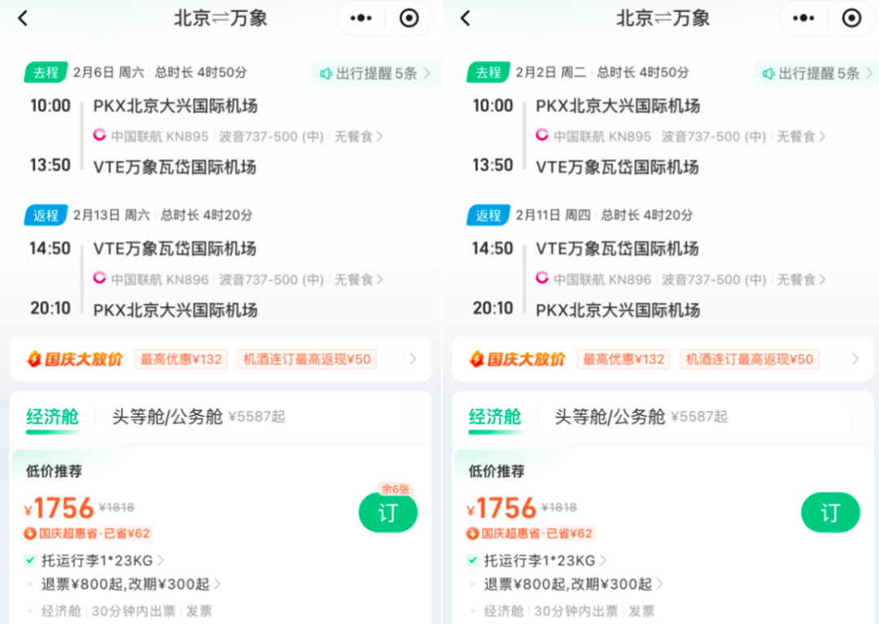Open the three-dot menu on the Feb 6 screen

tap(361, 19)
